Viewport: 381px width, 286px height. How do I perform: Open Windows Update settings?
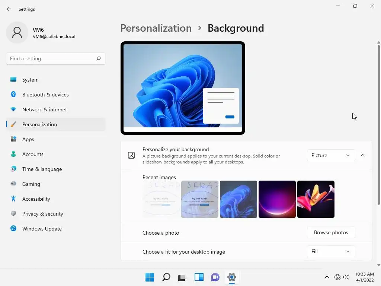click(56, 229)
